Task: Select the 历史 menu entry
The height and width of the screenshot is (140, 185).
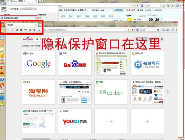Action: coord(39,18)
